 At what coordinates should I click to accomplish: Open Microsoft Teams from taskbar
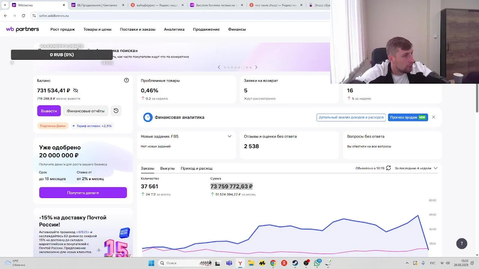coord(229,263)
